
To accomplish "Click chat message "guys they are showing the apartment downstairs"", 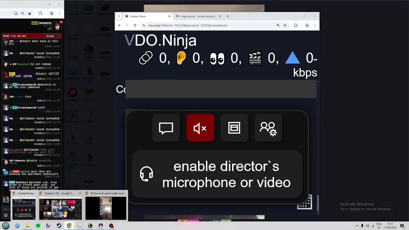I will coord(34,173).
